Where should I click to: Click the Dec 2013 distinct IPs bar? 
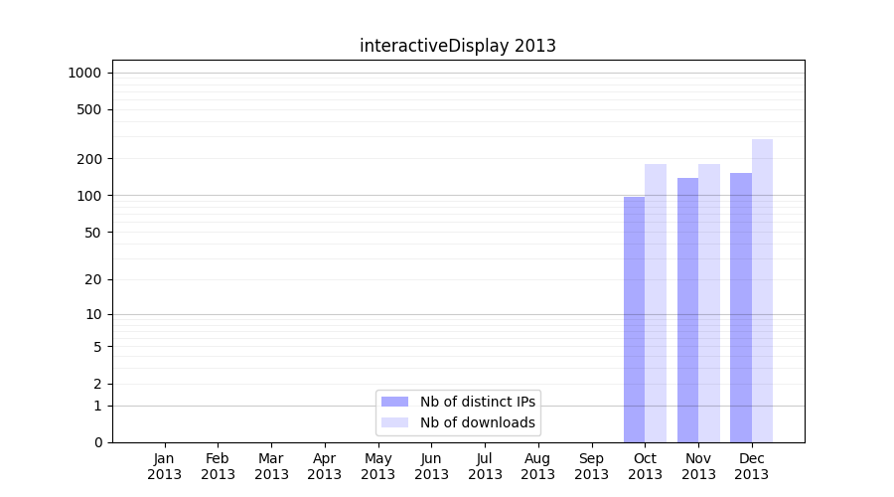[741, 308]
